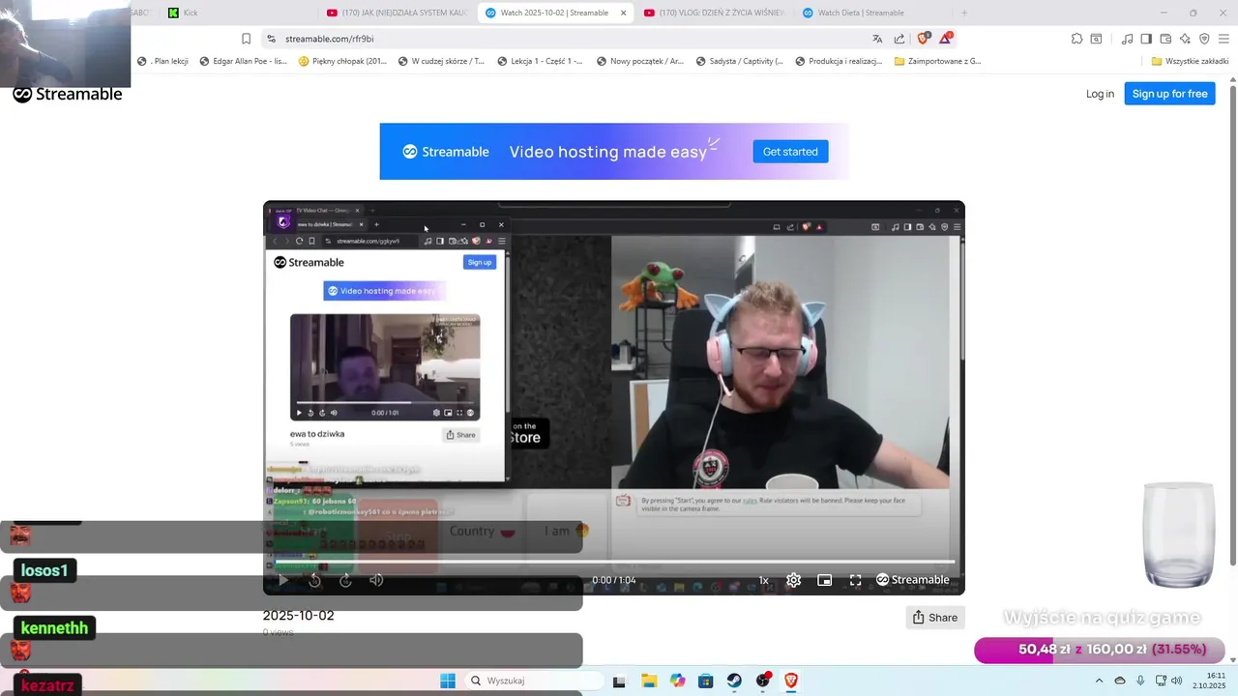Open Plan lekcji bookmark
The height and width of the screenshot is (696, 1238).
[x=162, y=61]
